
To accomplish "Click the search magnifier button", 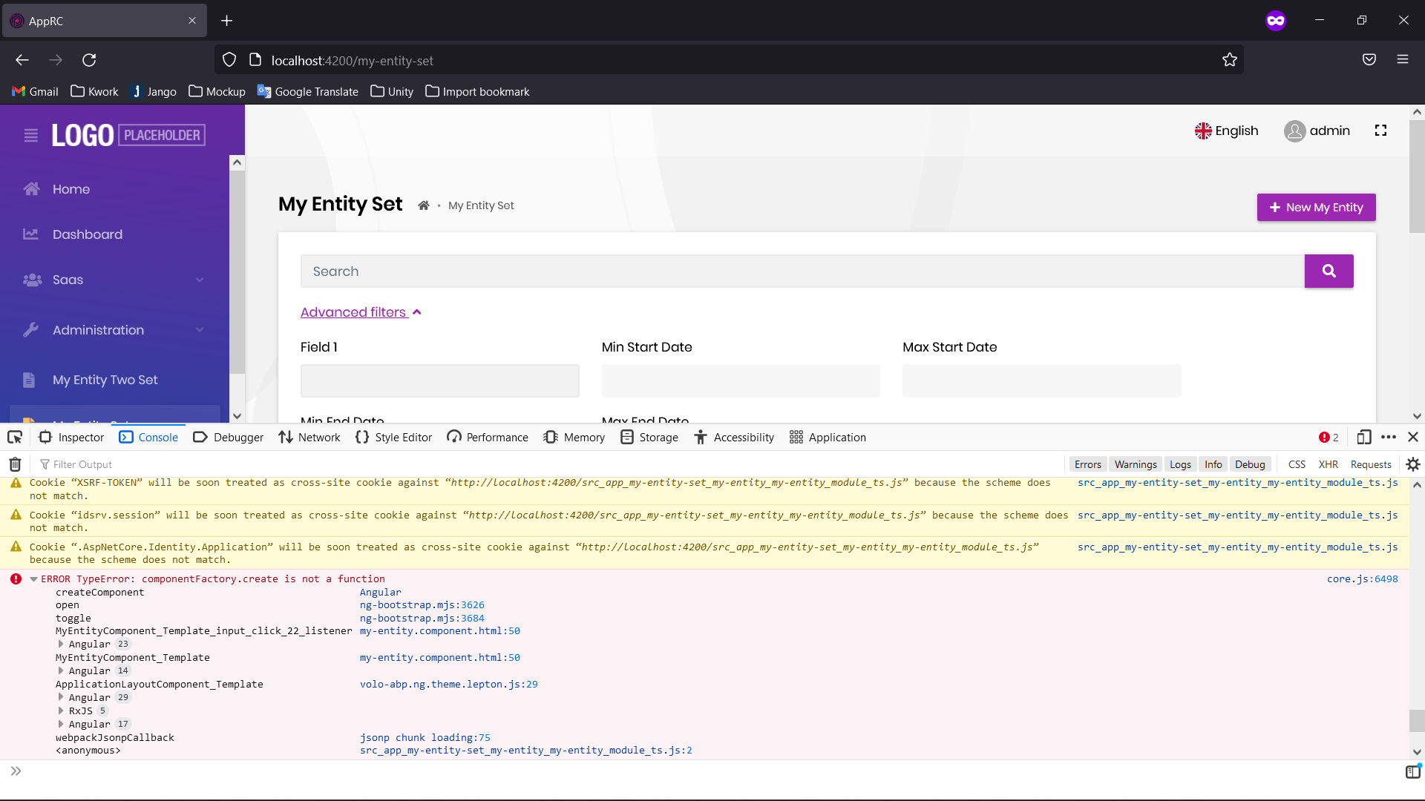I will (1329, 271).
